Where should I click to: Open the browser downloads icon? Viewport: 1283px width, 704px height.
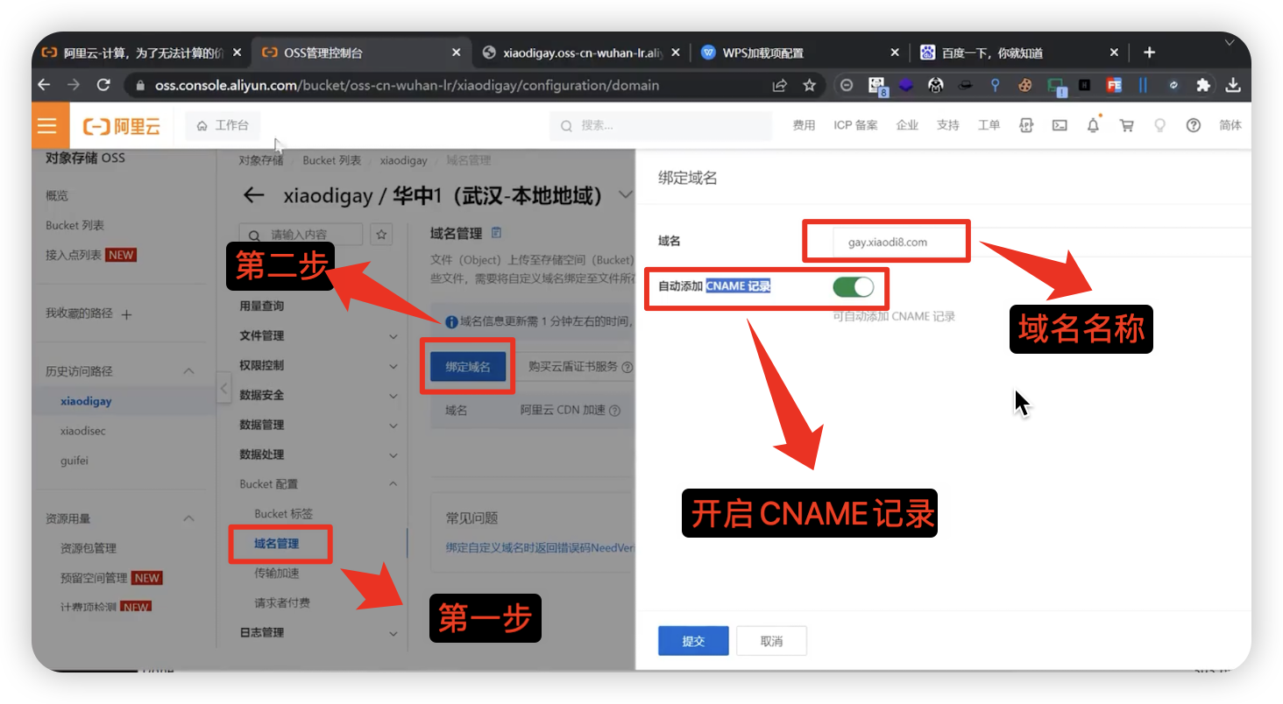[1233, 85]
